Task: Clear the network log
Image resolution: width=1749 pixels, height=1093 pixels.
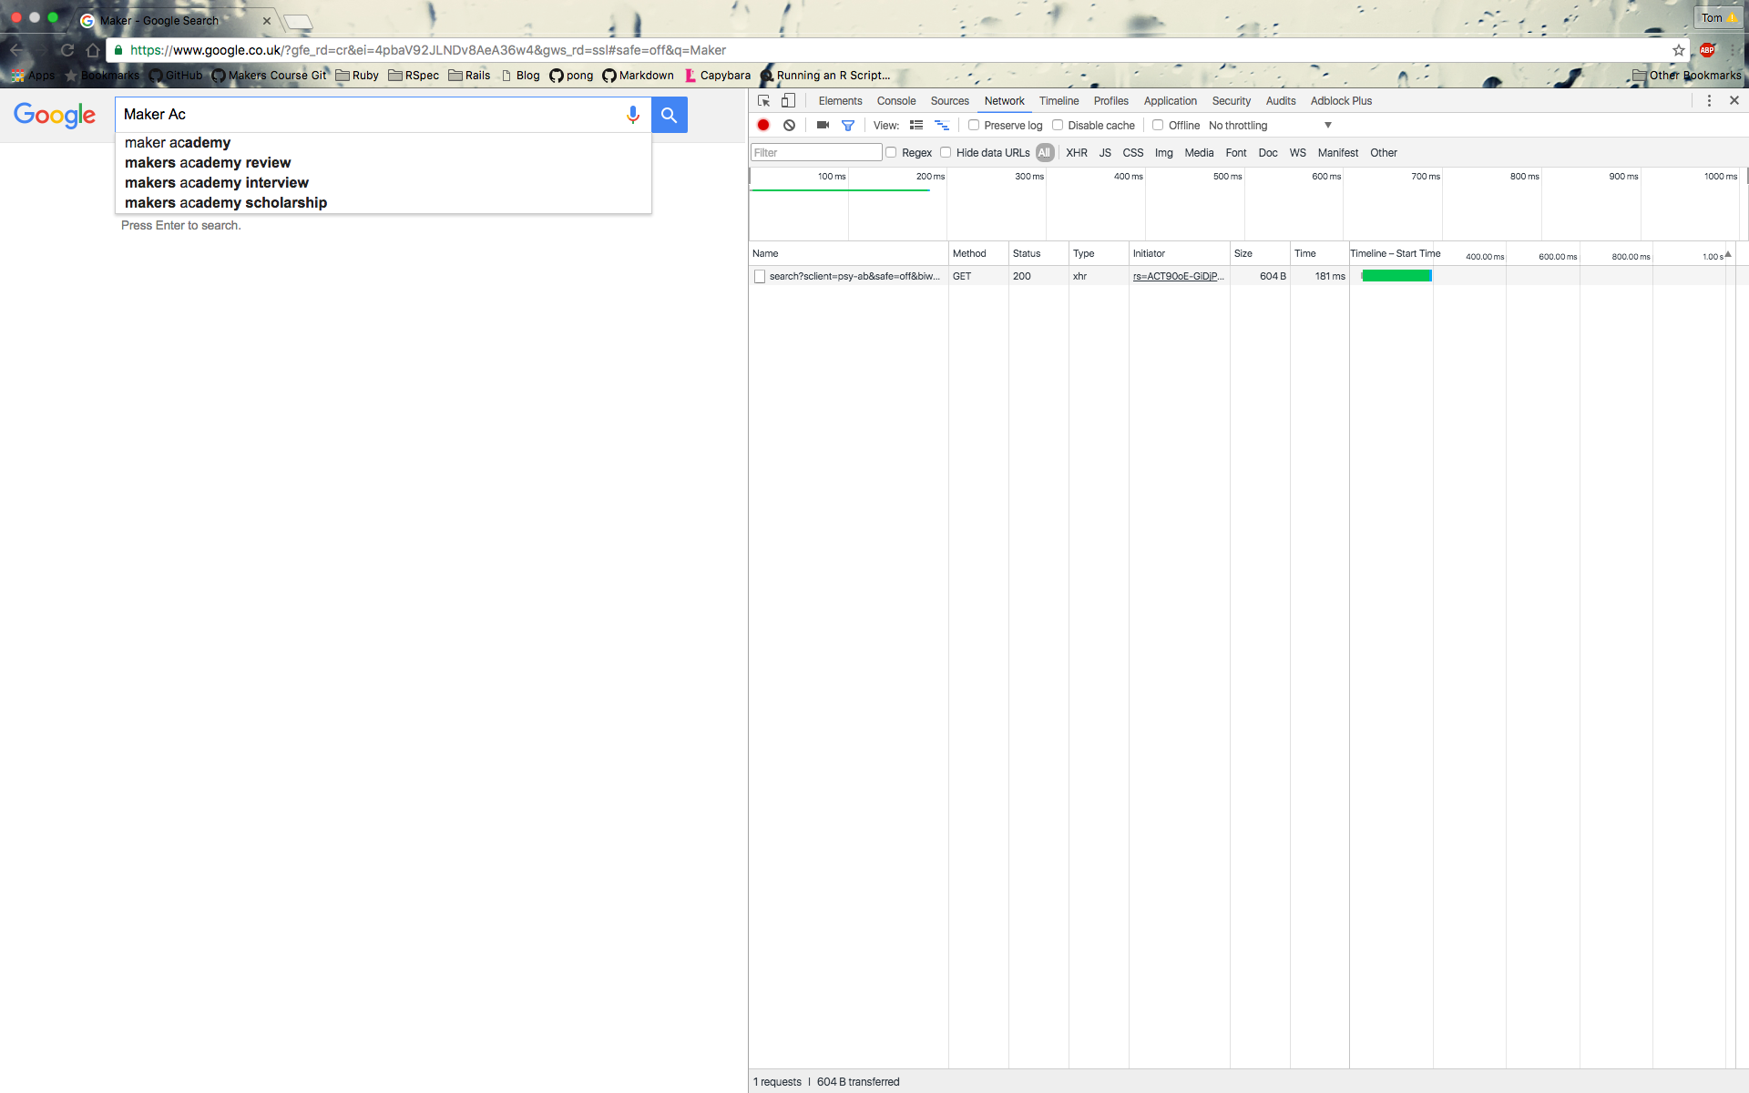Action: 789,125
